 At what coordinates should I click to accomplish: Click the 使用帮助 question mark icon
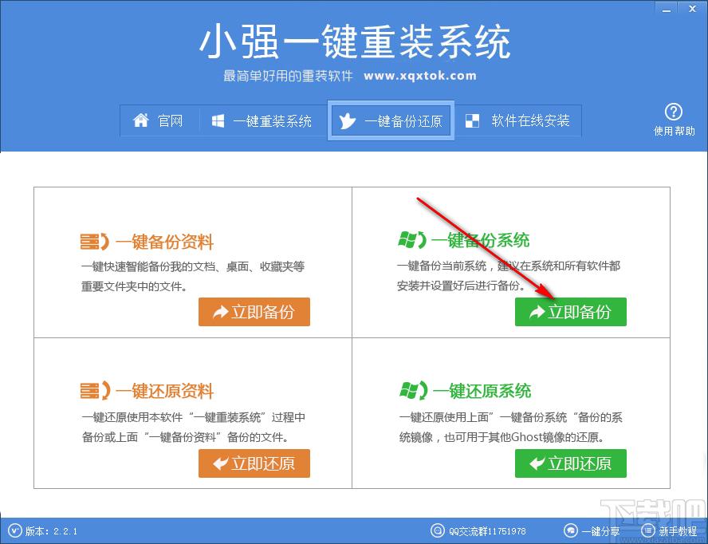pyautogui.click(x=673, y=112)
